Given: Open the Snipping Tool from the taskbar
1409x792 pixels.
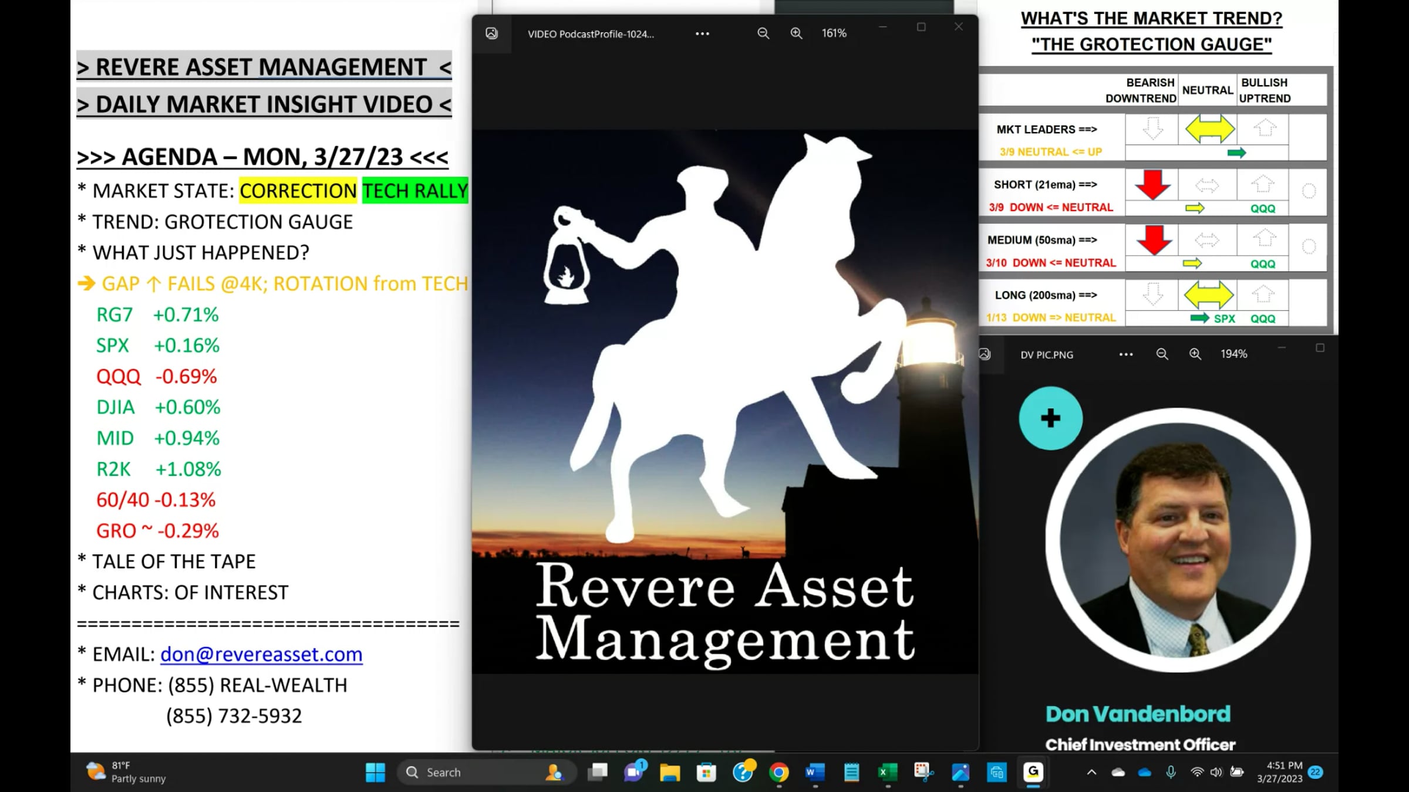Looking at the screenshot, I should pos(923,772).
